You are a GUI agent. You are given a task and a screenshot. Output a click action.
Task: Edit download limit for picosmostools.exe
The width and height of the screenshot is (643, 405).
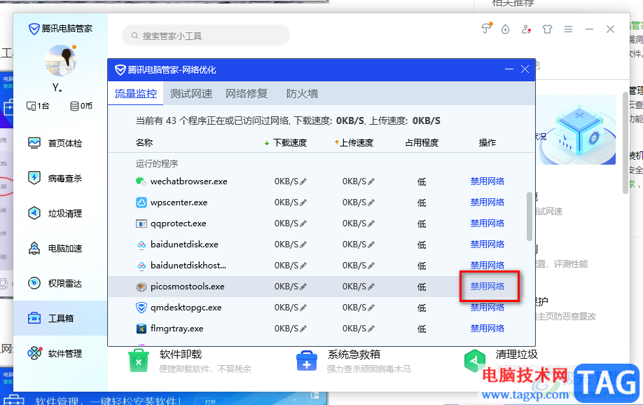click(303, 287)
